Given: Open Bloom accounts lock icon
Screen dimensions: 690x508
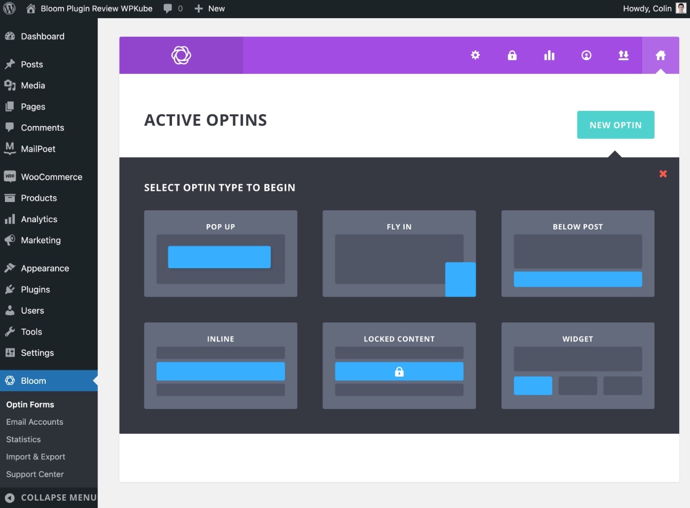Looking at the screenshot, I should pyautogui.click(x=512, y=55).
